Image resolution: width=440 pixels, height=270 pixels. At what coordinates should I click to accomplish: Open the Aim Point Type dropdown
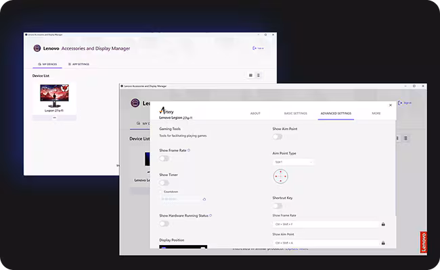coord(293,162)
